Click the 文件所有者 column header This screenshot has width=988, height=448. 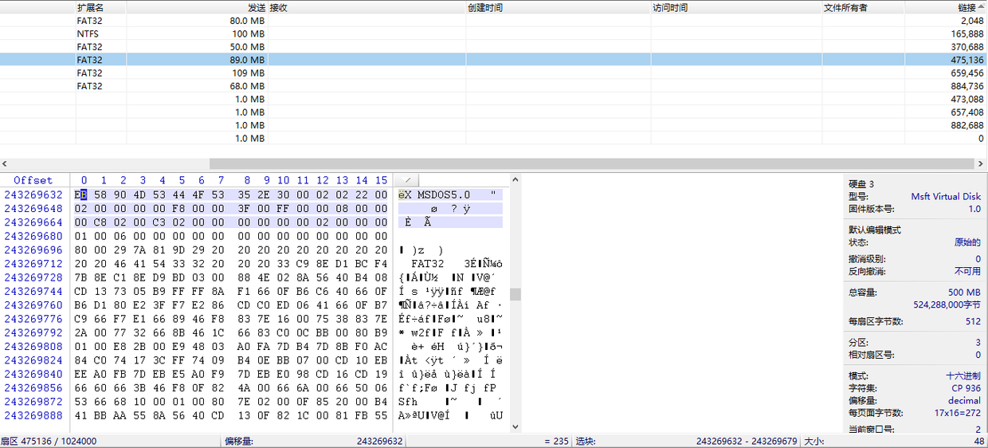point(845,7)
